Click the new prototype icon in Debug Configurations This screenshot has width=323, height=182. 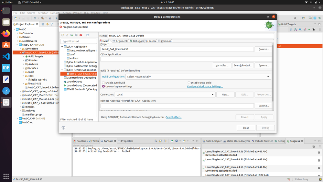[67, 35]
